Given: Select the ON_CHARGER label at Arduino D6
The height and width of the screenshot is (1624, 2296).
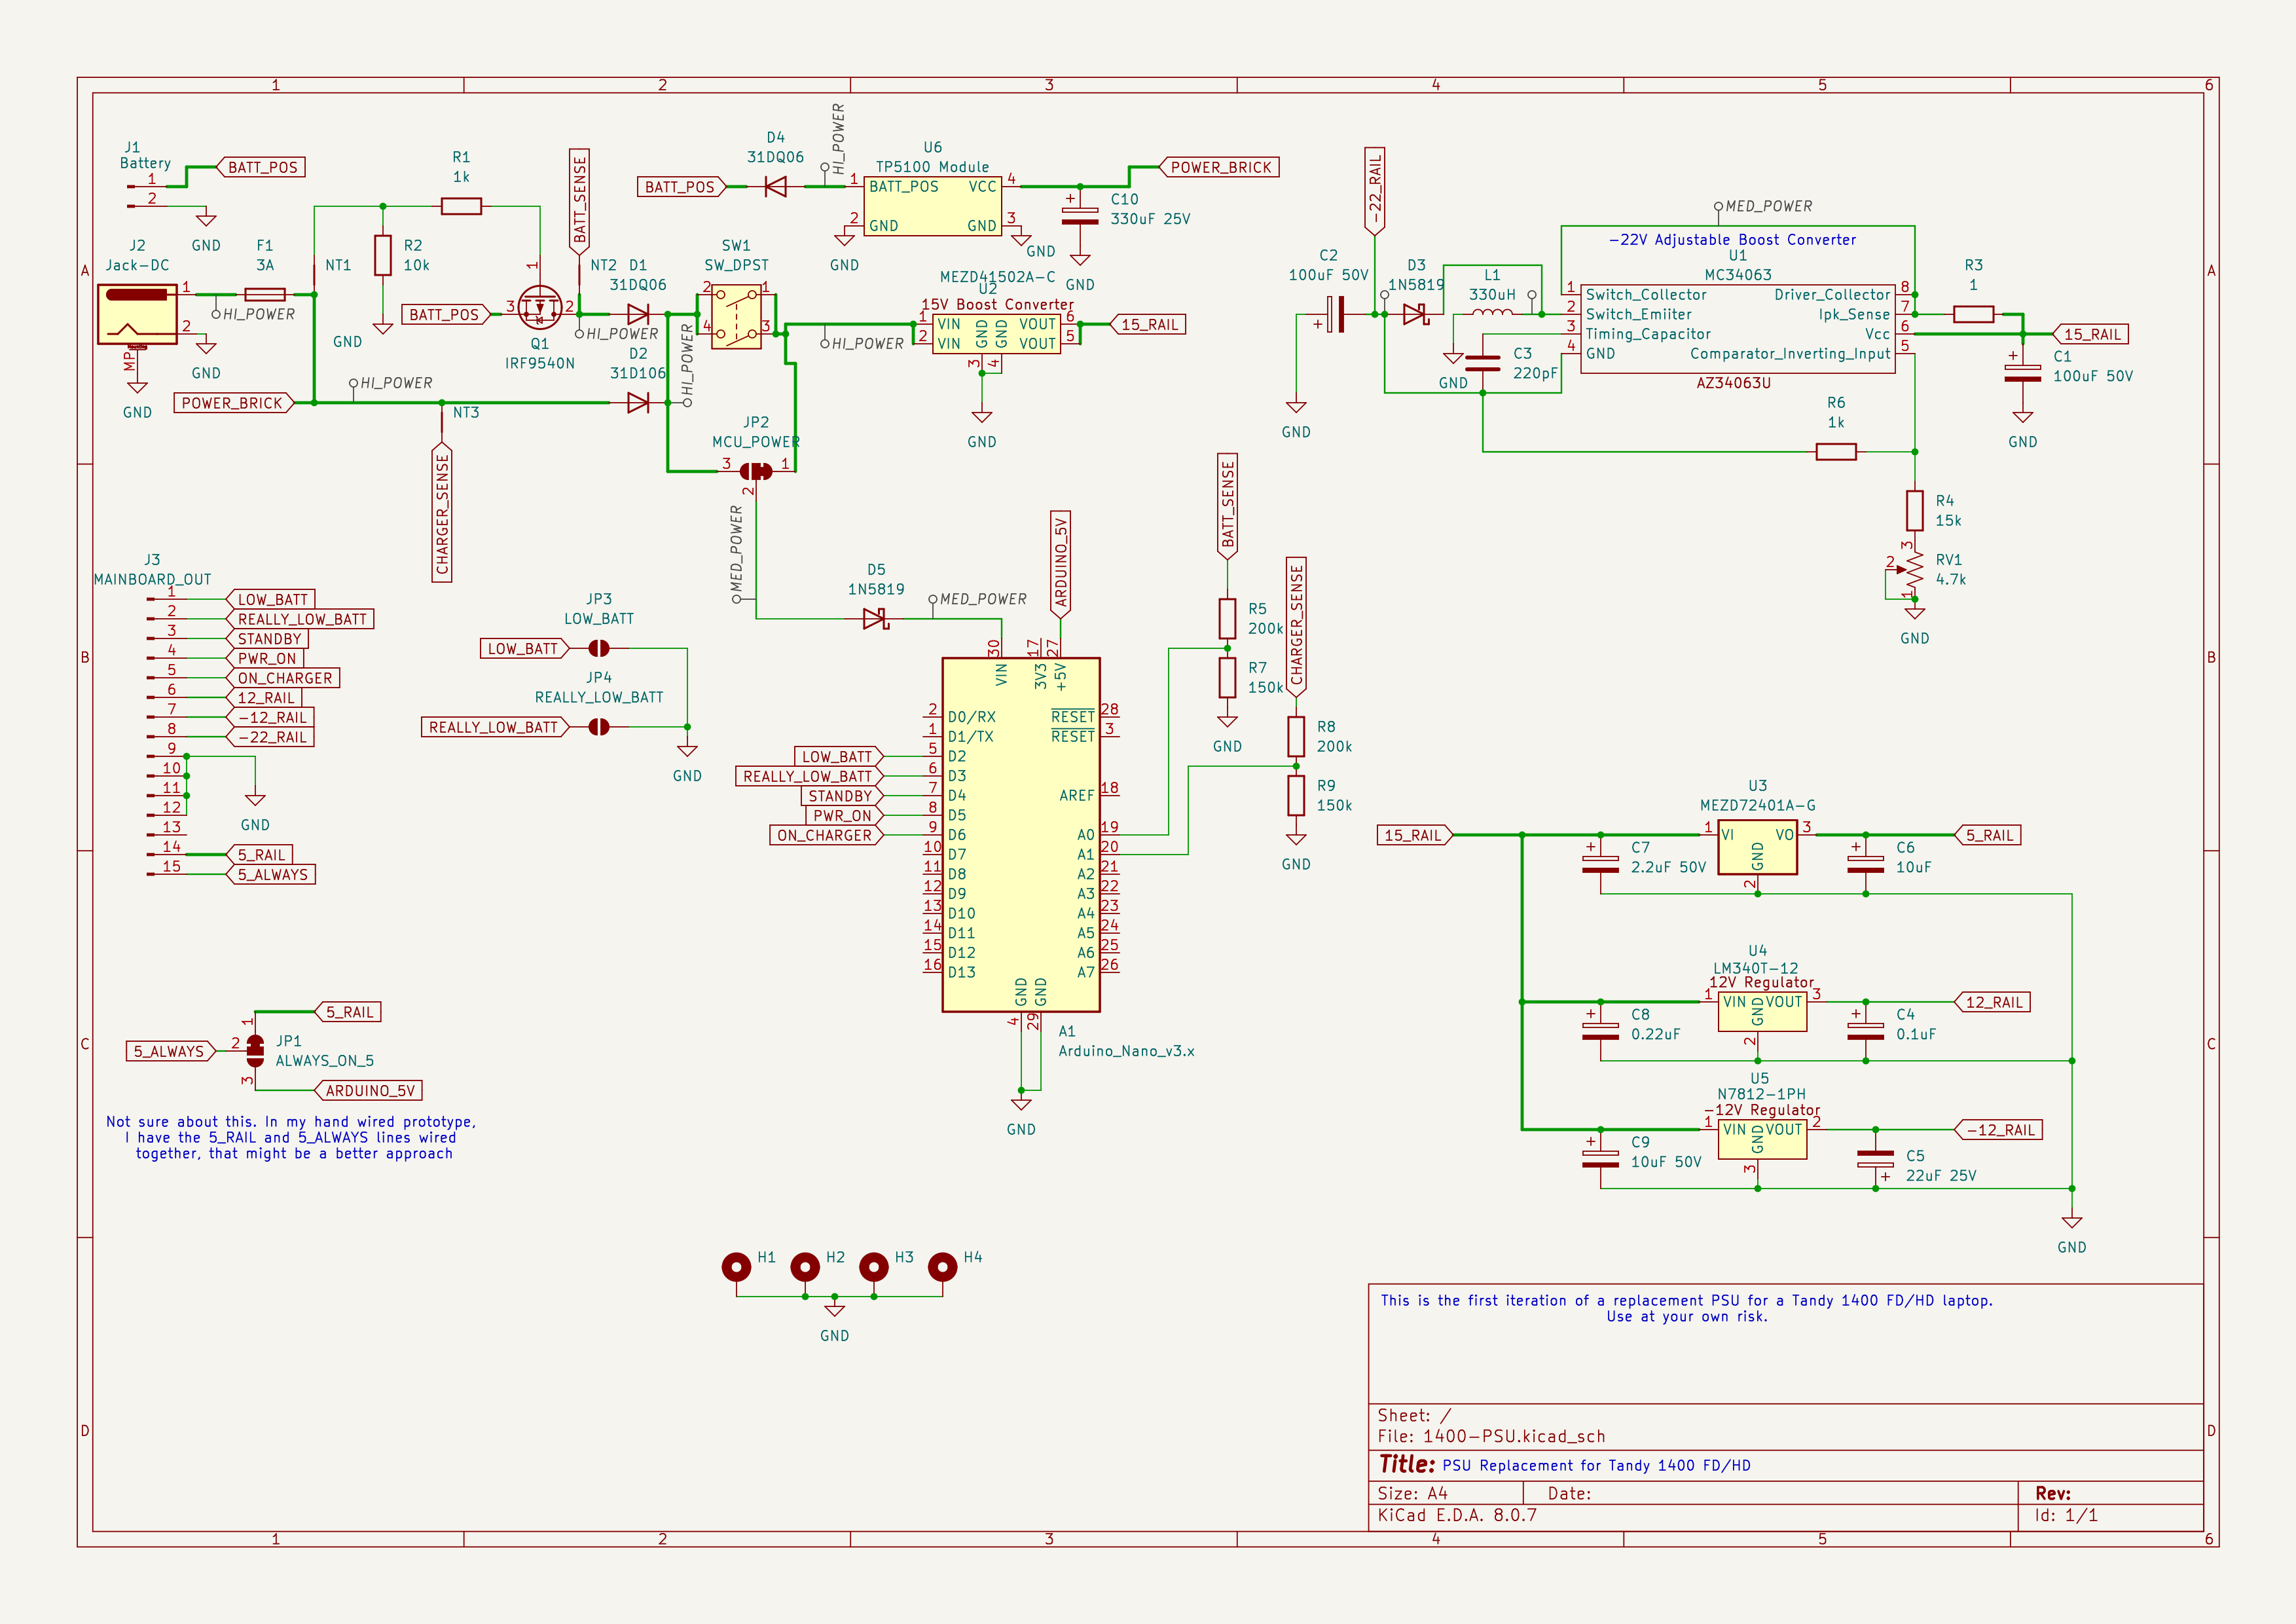Looking at the screenshot, I should tap(827, 835).
